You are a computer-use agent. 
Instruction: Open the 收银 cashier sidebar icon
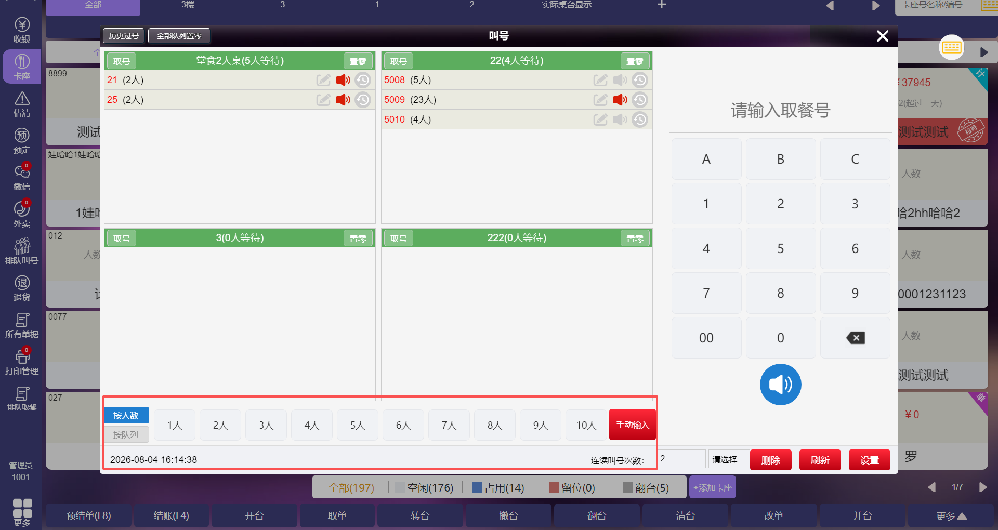click(22, 30)
